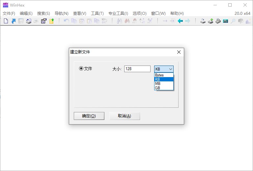Click the 101/010 modify data icon

(x=104, y=21)
